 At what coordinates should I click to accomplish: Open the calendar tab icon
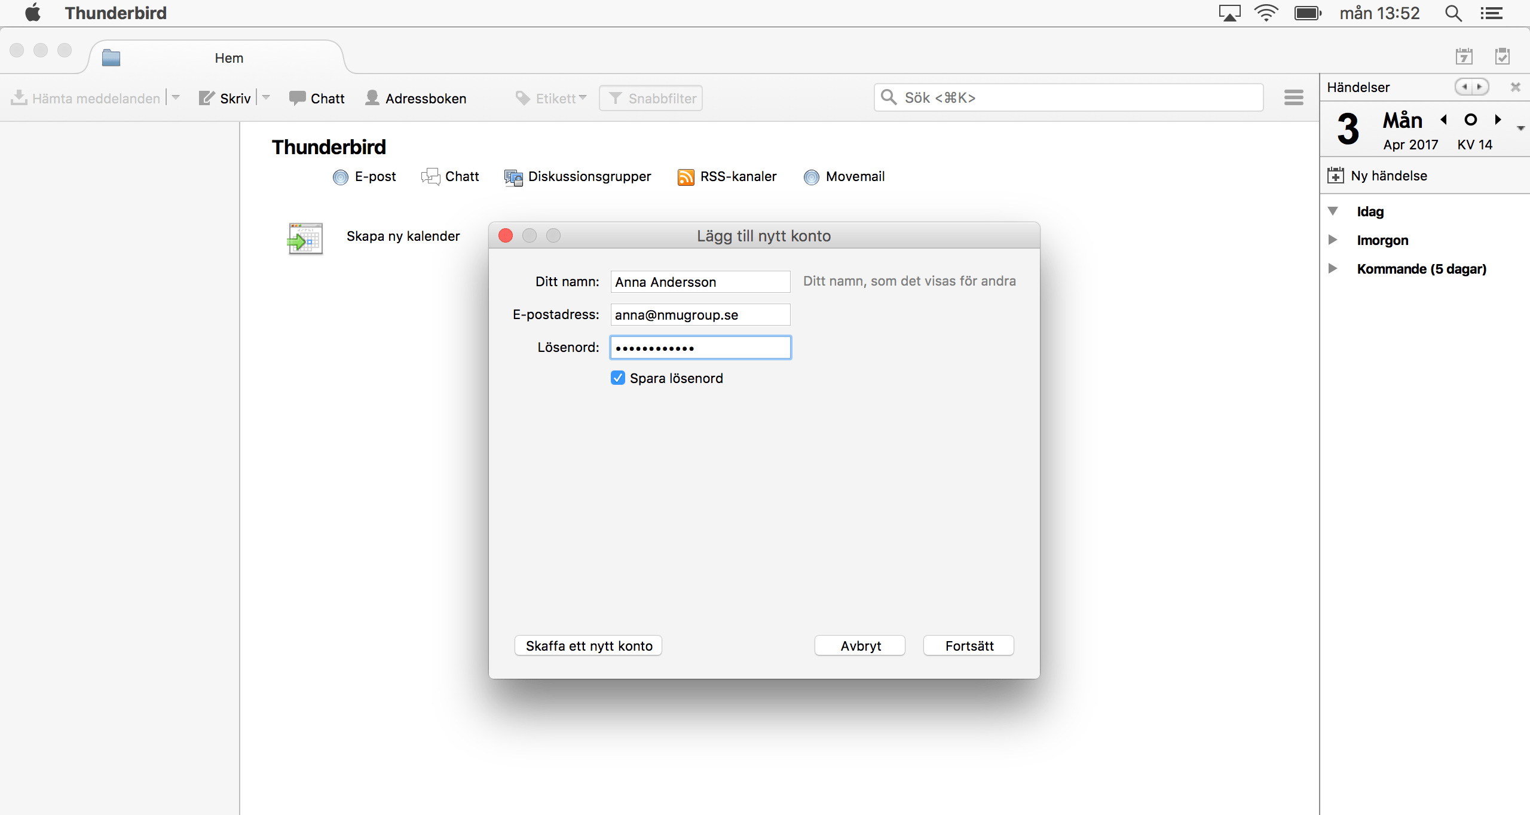(x=1464, y=57)
